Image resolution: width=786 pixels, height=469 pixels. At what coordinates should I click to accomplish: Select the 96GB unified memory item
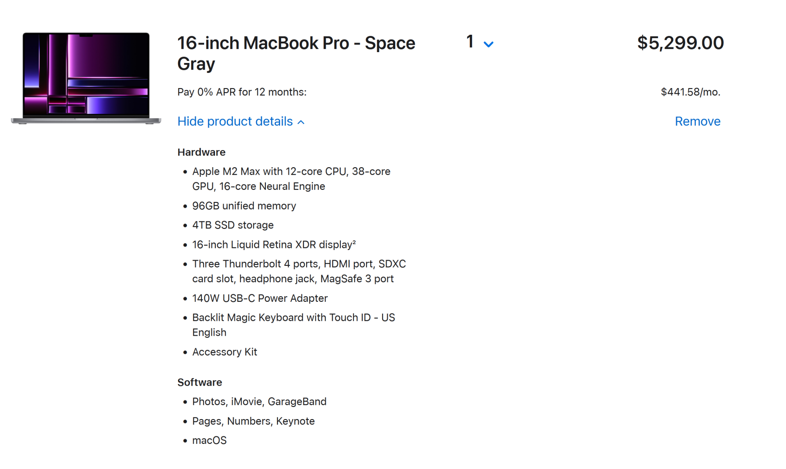[244, 206]
